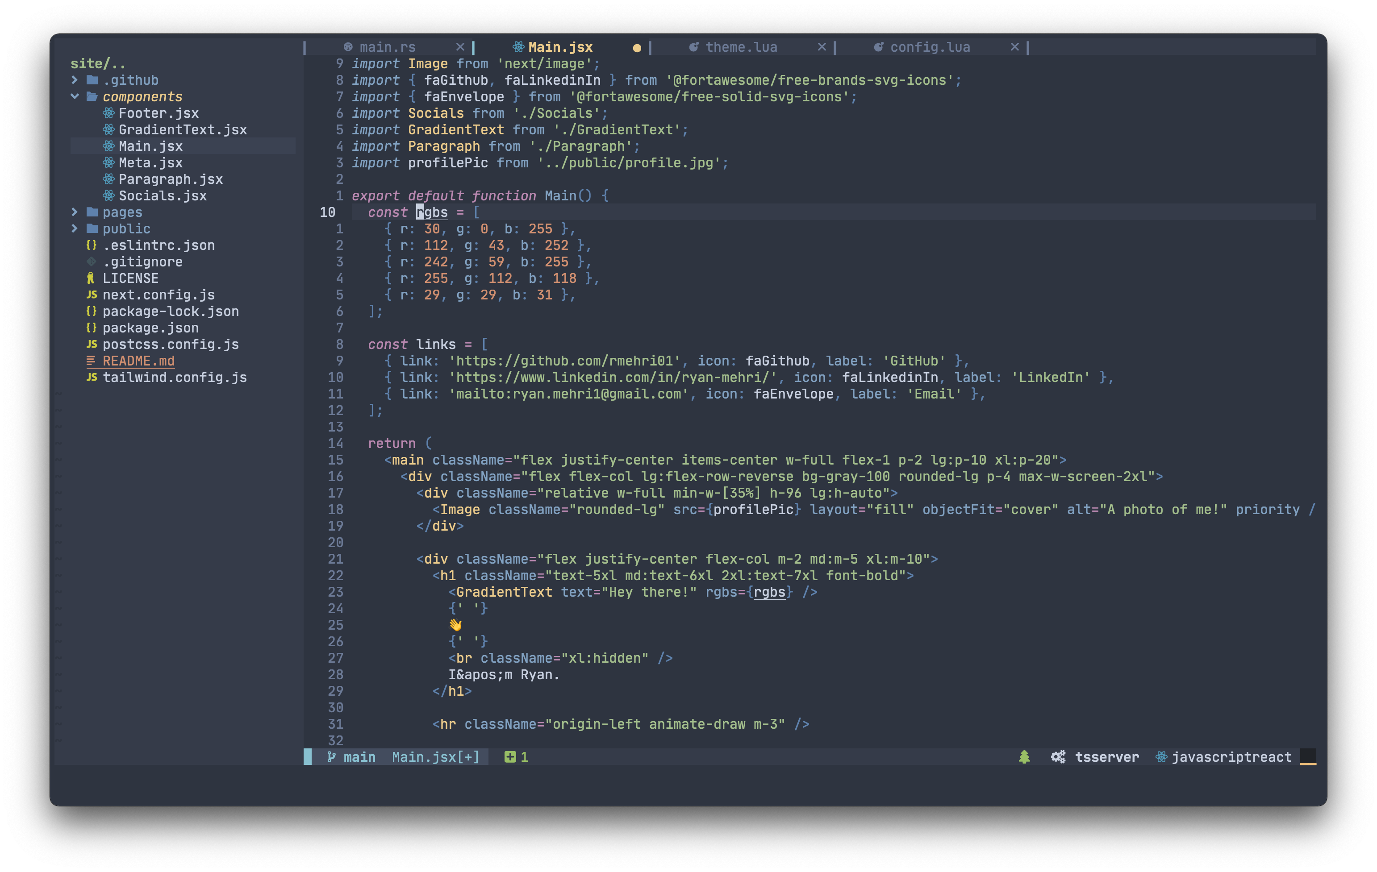
Task: Click the JSON icon beside package-lock.json
Action: point(92,311)
